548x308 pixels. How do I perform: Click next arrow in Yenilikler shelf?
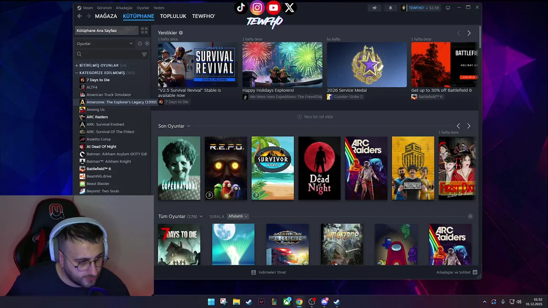point(469,33)
